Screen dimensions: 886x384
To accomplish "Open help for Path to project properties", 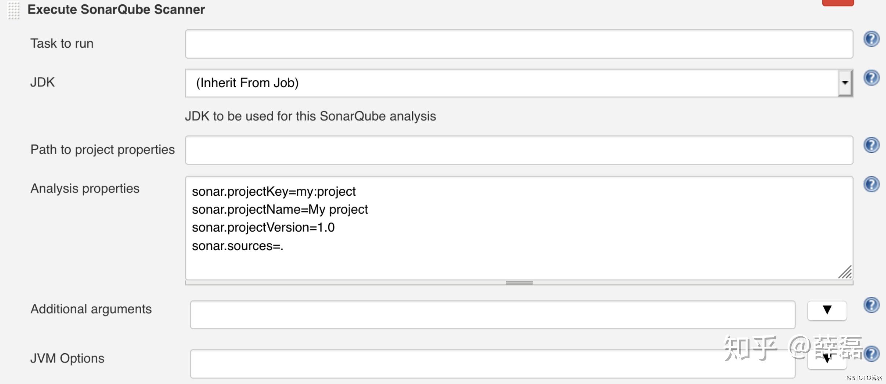I will click(x=872, y=145).
